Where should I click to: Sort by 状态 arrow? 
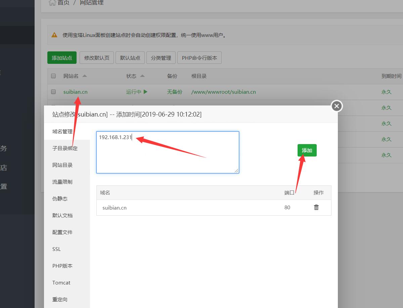142,76
